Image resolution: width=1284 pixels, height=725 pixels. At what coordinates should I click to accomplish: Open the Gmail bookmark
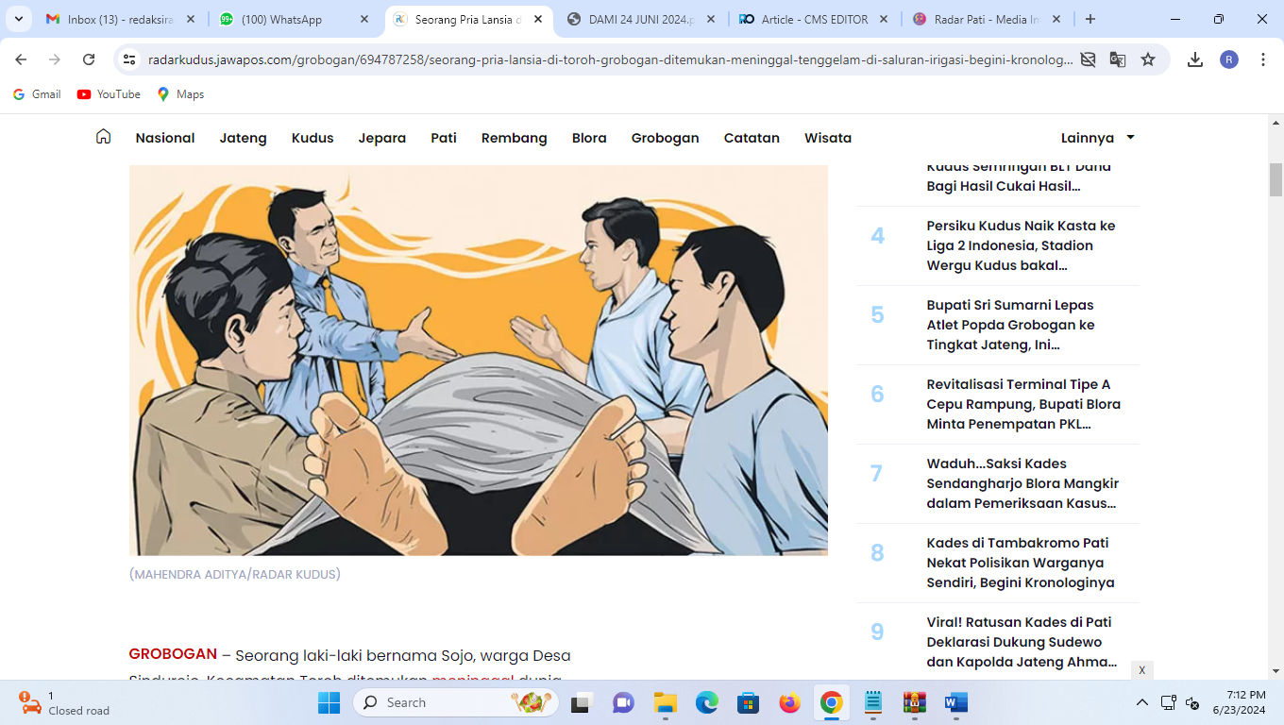(x=37, y=94)
